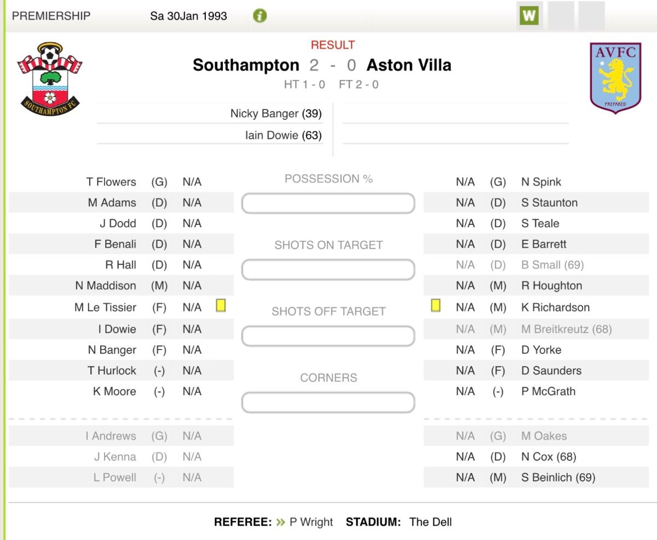This screenshot has height=540, width=657.
Task: Click substitute S Beinlich (69)
Action: tap(558, 478)
